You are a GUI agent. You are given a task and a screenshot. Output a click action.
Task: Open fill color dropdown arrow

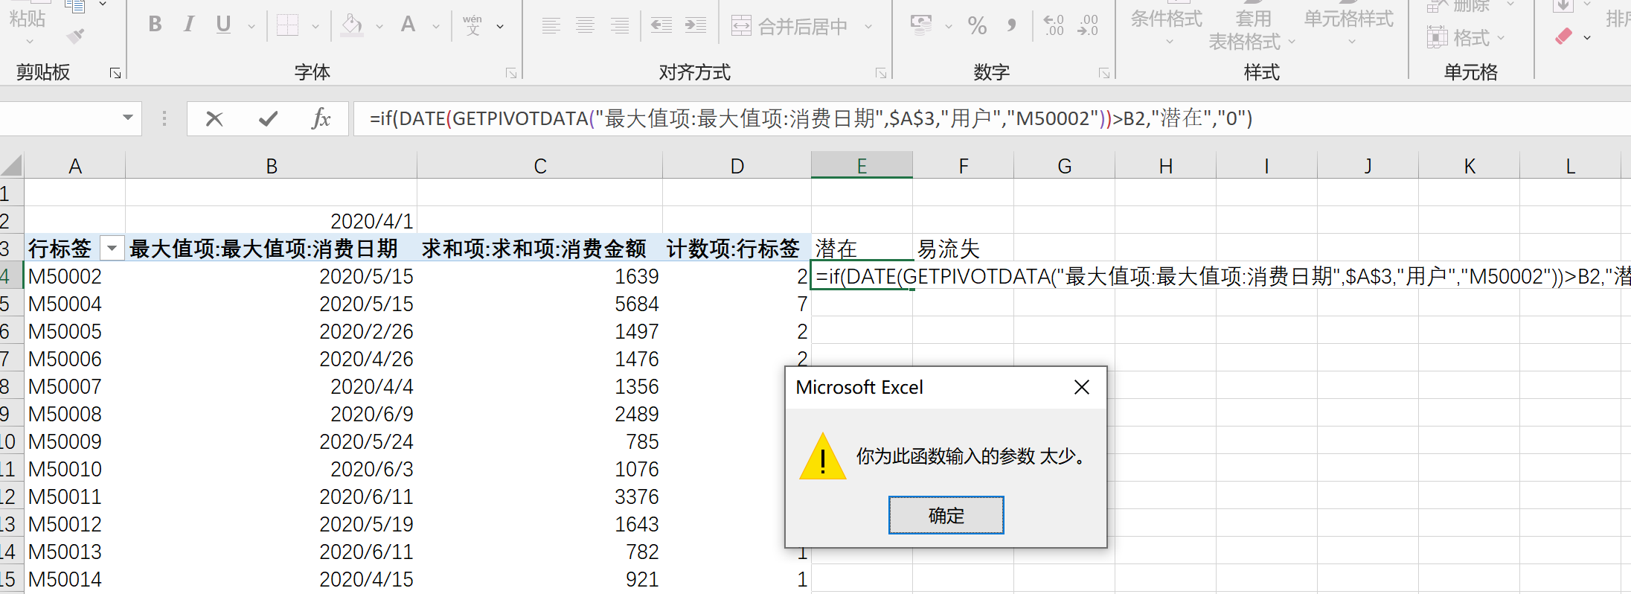(379, 27)
